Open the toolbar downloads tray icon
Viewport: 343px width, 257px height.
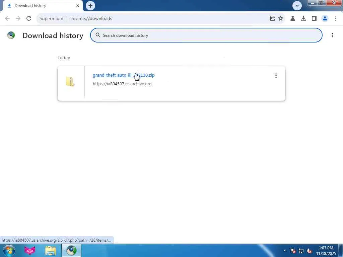tap(303, 19)
